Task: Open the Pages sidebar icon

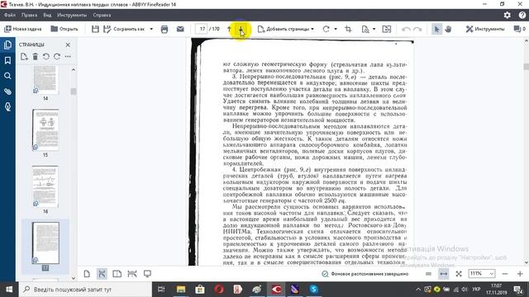Action: [7, 45]
